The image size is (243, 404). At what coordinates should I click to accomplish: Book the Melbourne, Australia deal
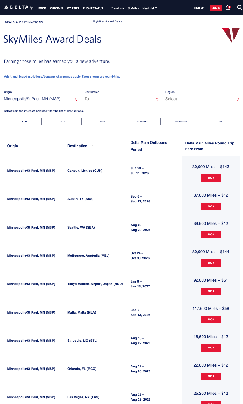coord(211,263)
